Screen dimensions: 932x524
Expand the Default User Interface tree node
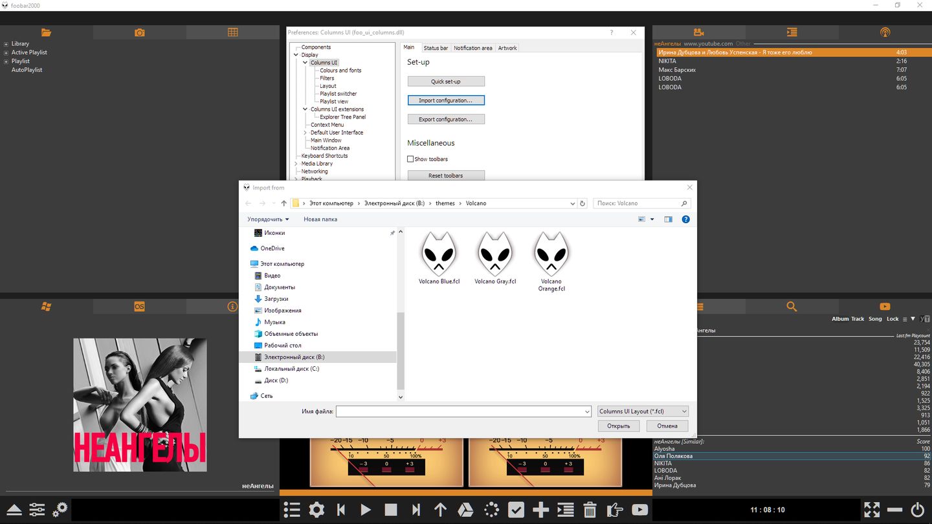[x=305, y=133]
